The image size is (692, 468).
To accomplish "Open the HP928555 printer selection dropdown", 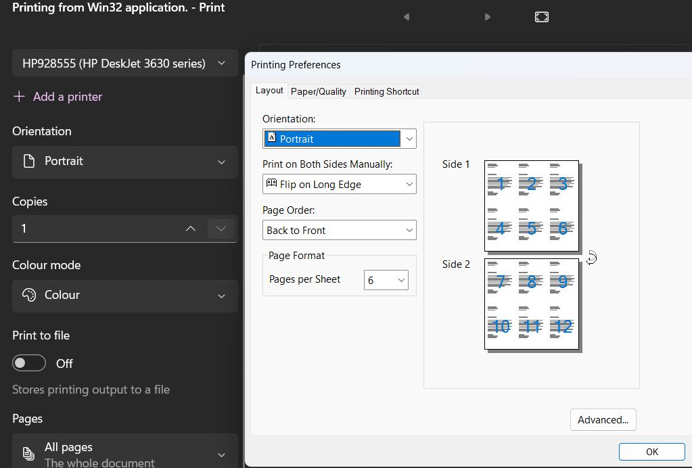I will point(125,63).
